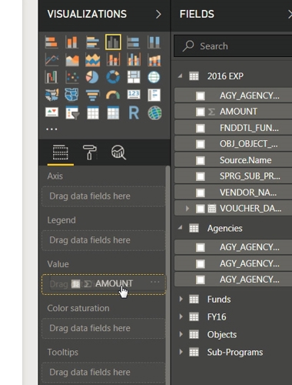Add the Slicer visual
Image resolution: width=292 pixels, height=385 pixels.
[x=72, y=113]
